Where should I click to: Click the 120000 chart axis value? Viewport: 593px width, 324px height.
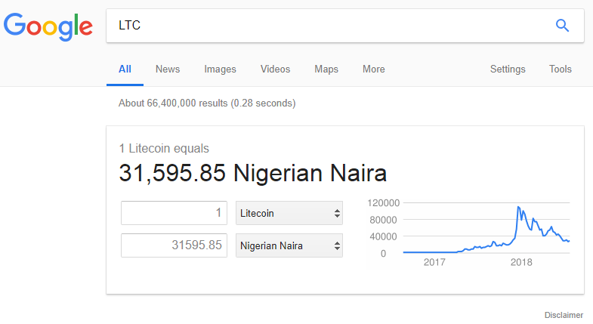coord(384,203)
